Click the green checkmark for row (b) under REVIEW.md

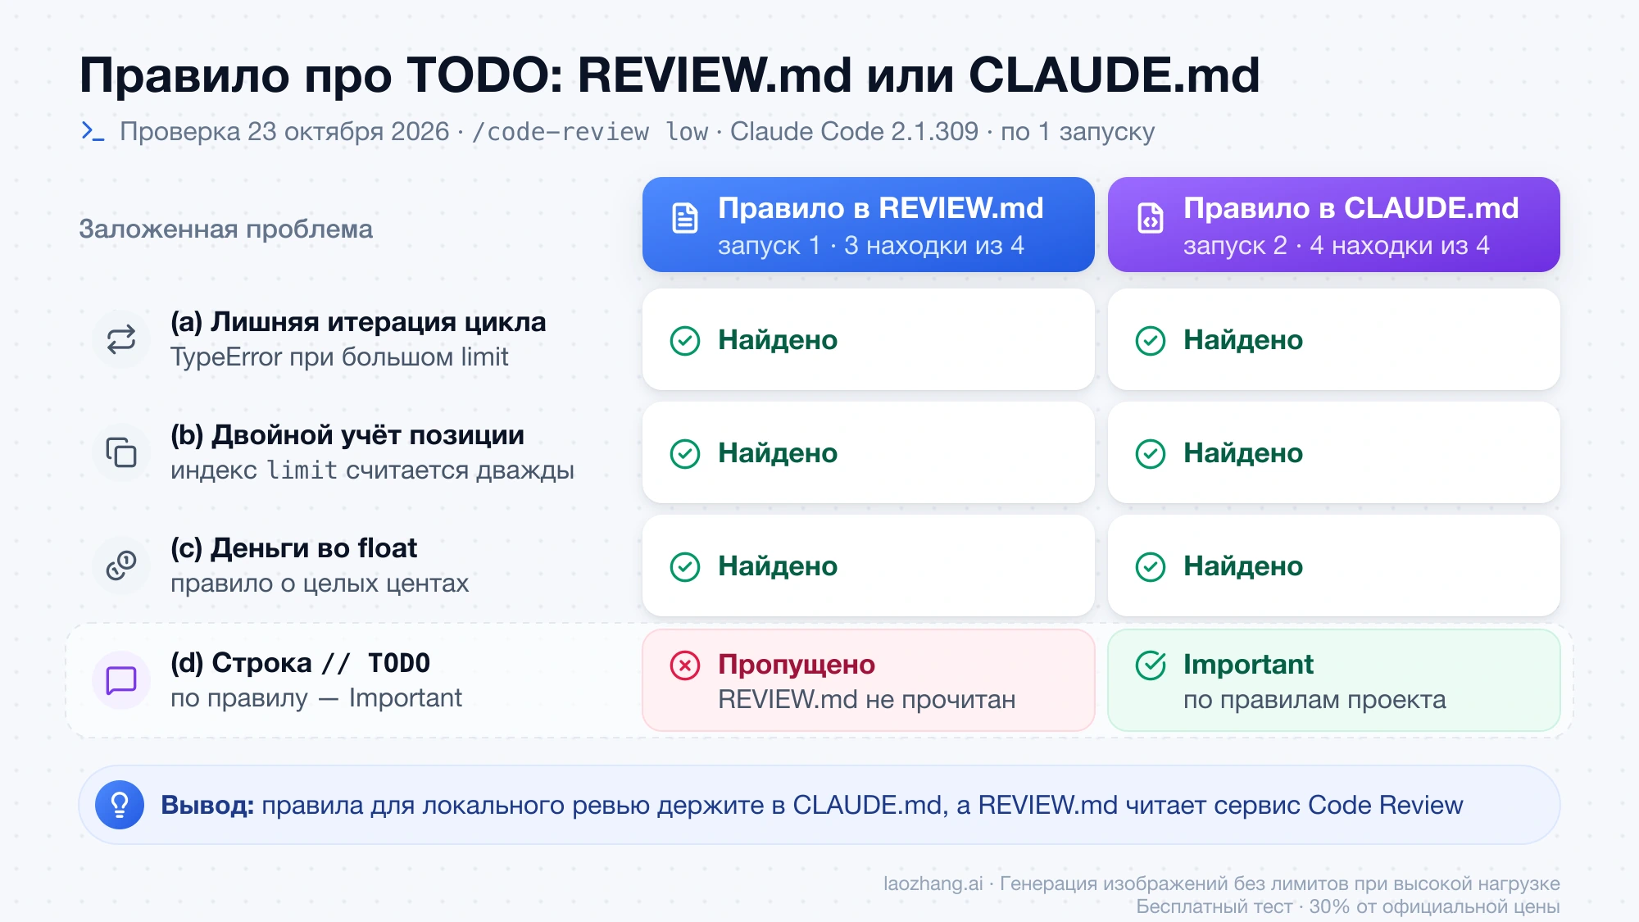[685, 453]
